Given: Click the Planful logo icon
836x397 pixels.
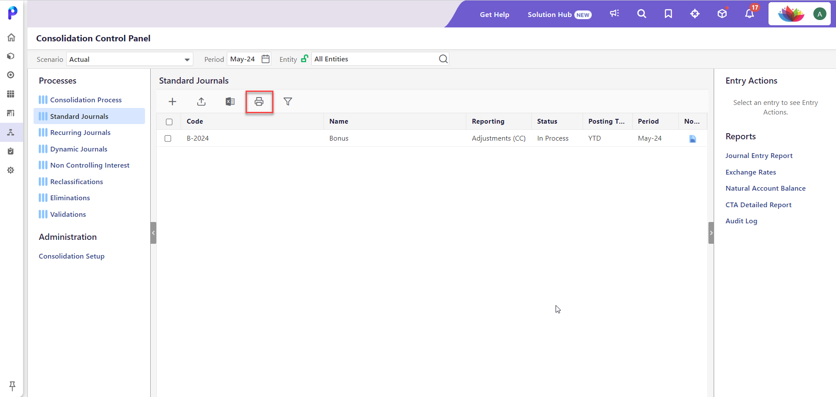Looking at the screenshot, I should tap(13, 13).
